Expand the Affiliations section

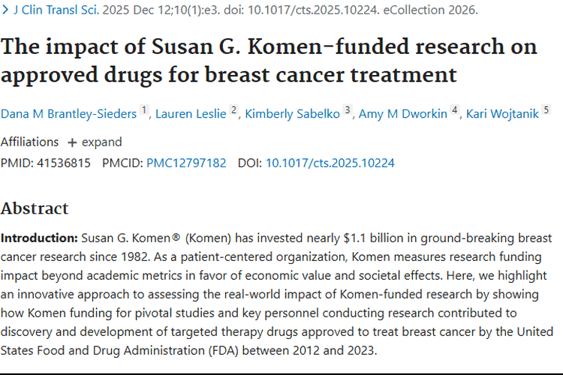(x=95, y=142)
